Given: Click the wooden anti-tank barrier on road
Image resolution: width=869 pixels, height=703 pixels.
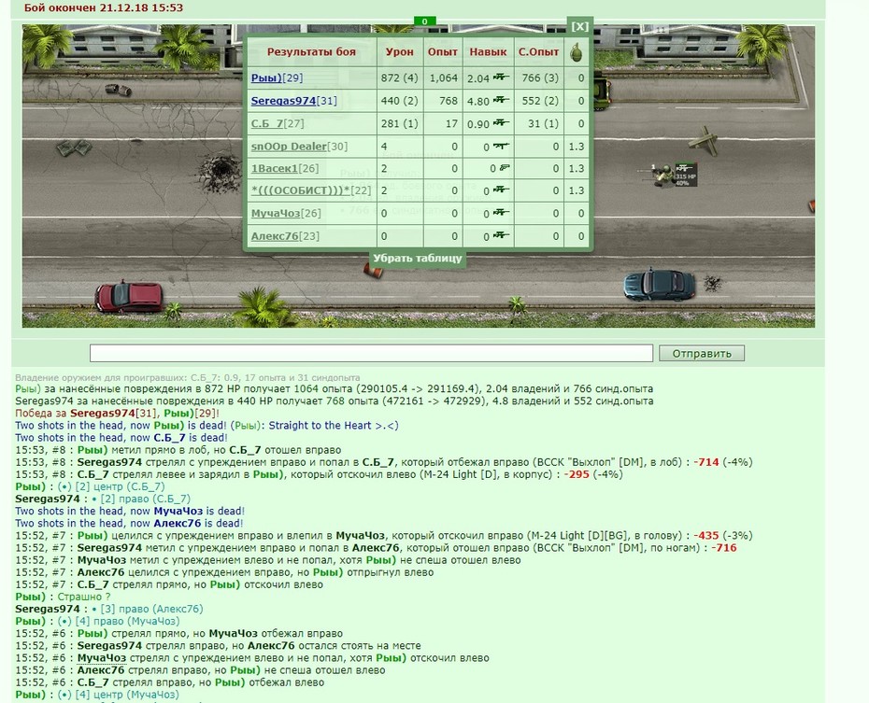Looking at the screenshot, I should click(704, 142).
